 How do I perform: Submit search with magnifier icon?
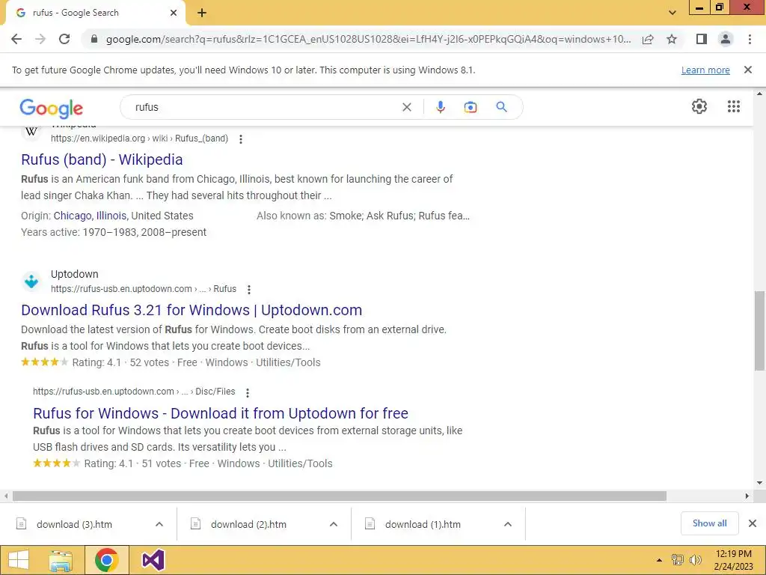click(501, 107)
